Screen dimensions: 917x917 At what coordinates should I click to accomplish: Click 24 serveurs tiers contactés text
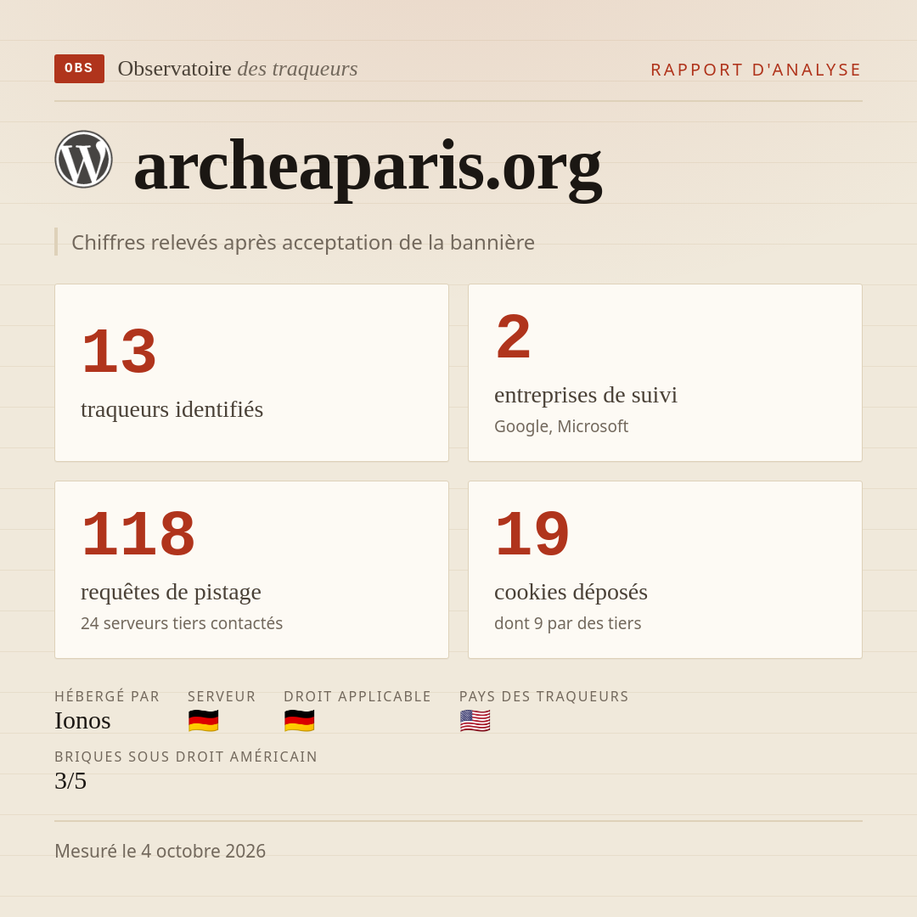click(182, 623)
